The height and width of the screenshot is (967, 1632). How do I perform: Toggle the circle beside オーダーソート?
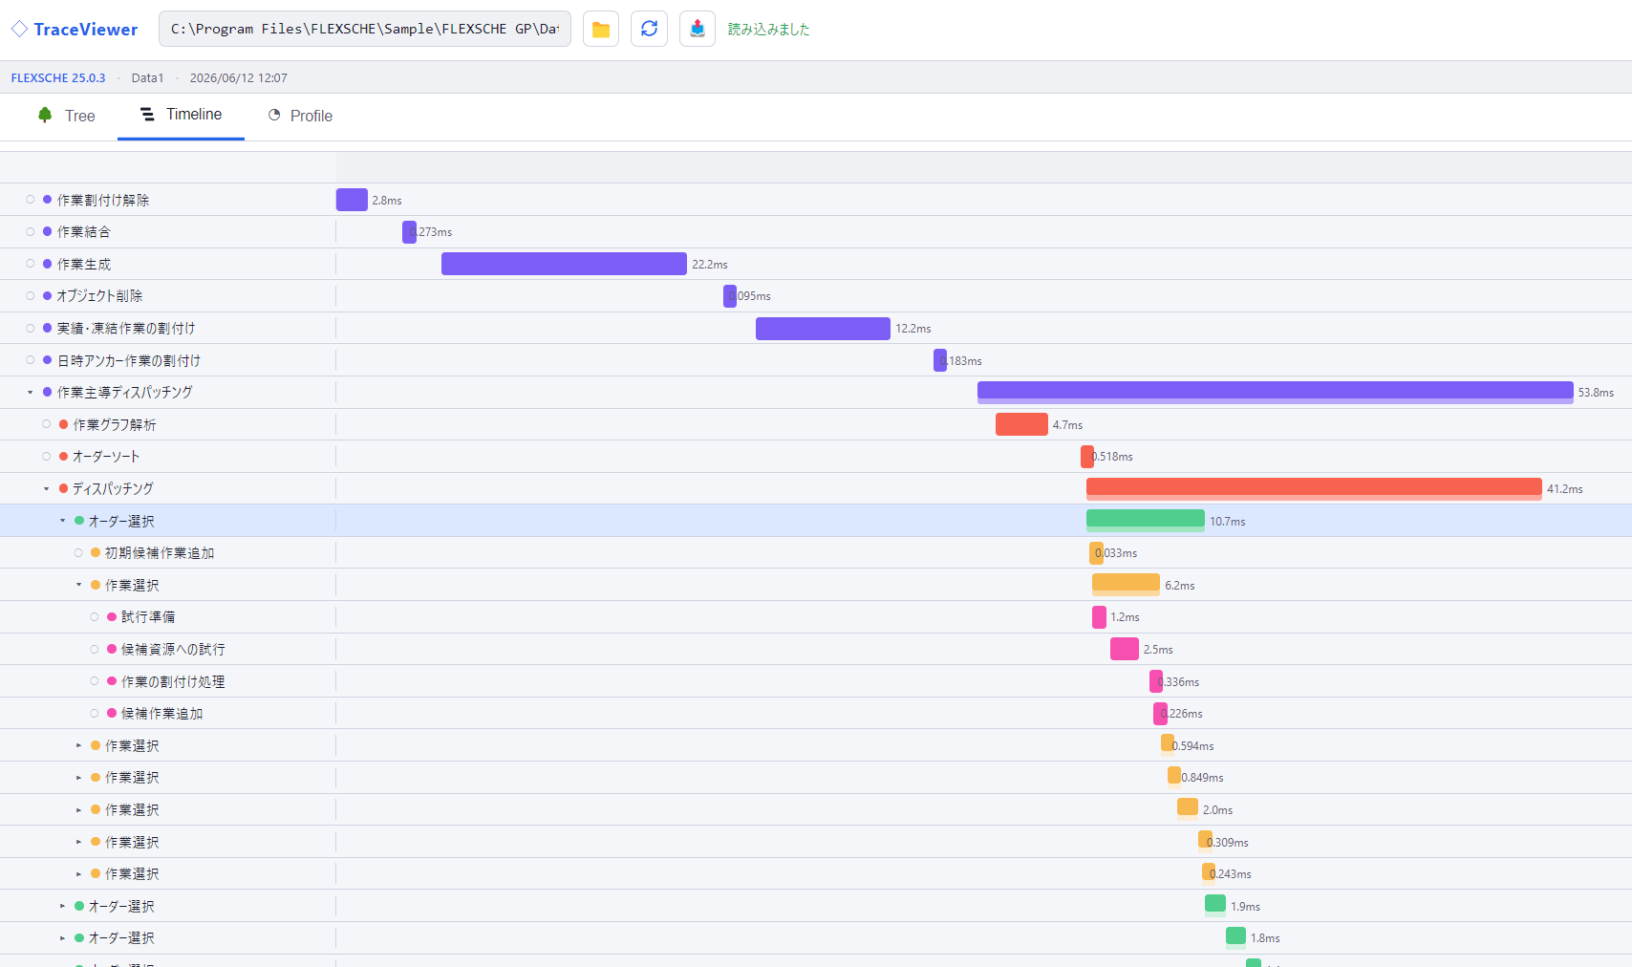coord(47,456)
